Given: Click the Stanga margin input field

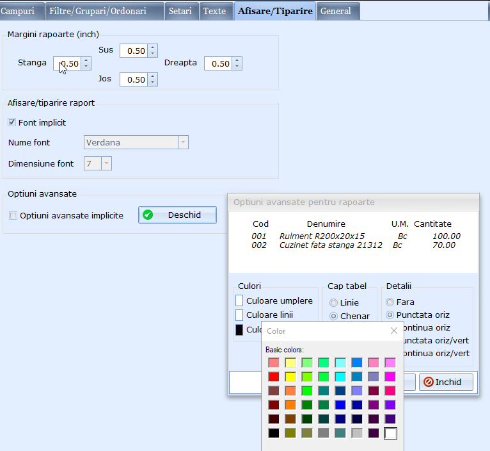Looking at the screenshot, I should coord(68,63).
